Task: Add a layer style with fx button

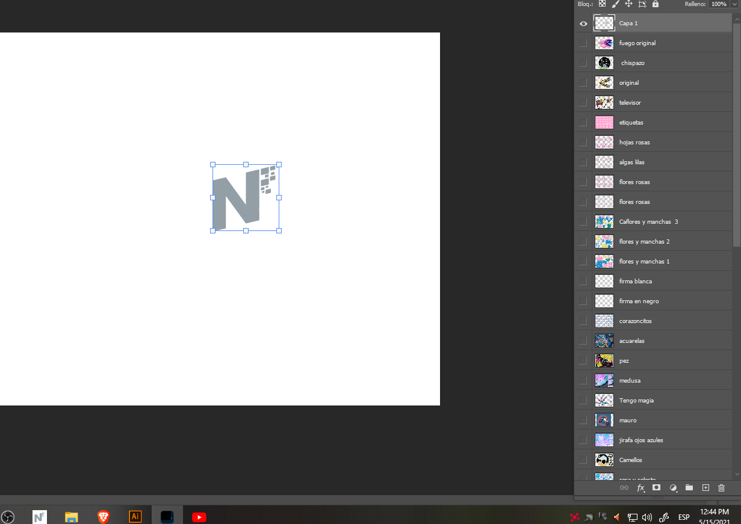Action: (x=641, y=487)
